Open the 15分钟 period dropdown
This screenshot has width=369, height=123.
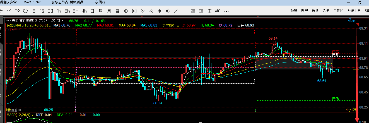[57, 20]
